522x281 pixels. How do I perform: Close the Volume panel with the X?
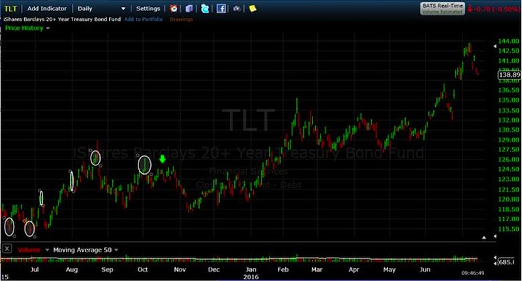click(x=7, y=248)
